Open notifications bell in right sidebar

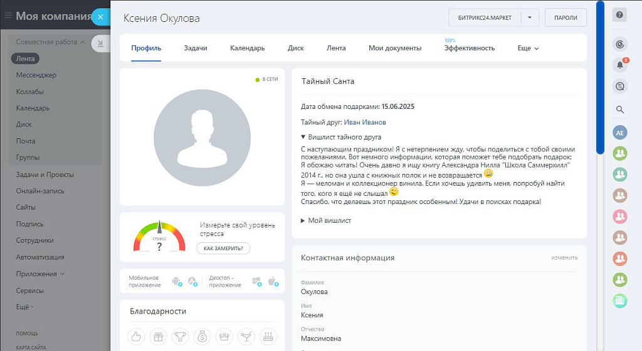pyautogui.click(x=619, y=64)
